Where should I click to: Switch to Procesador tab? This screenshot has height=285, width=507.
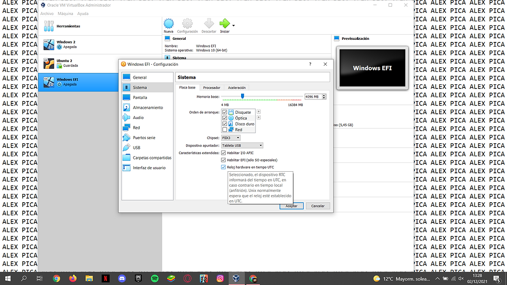pos(212,87)
